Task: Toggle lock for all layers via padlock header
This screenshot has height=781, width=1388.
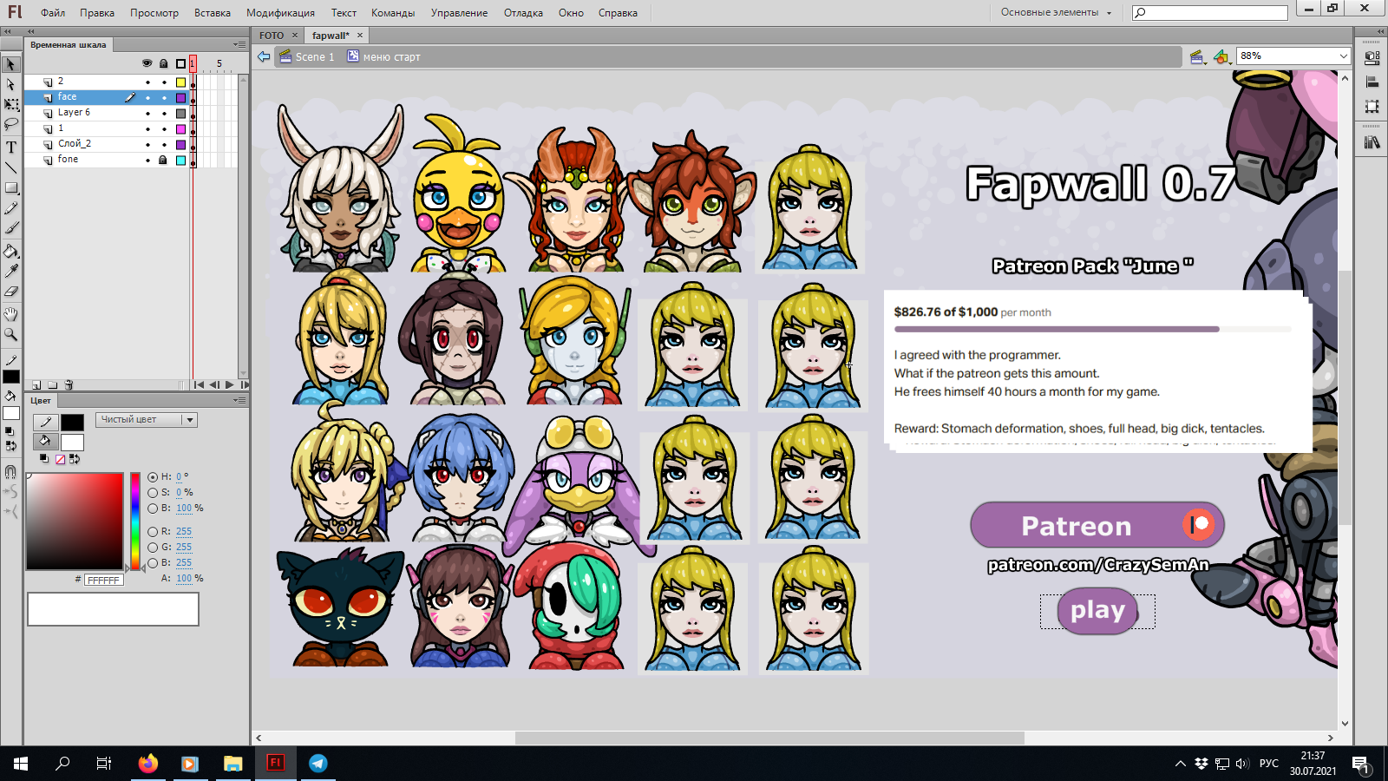Action: (163, 63)
